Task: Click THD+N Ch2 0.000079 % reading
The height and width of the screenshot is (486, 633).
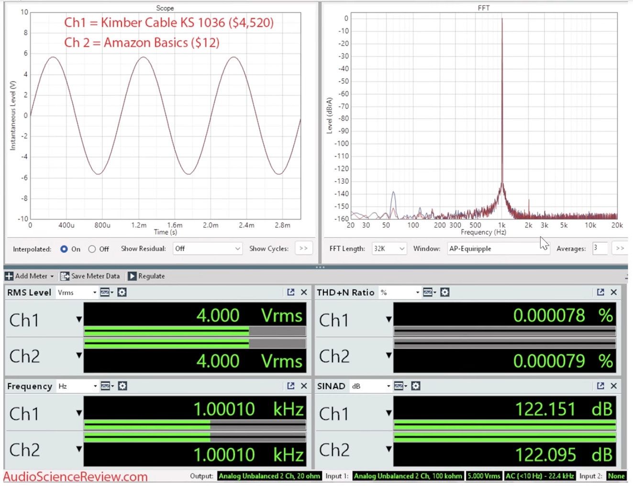Action: 563,361
